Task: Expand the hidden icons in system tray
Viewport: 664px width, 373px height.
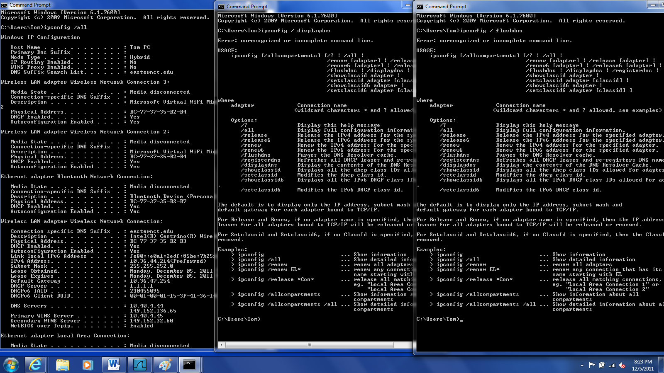Action: tap(582, 365)
